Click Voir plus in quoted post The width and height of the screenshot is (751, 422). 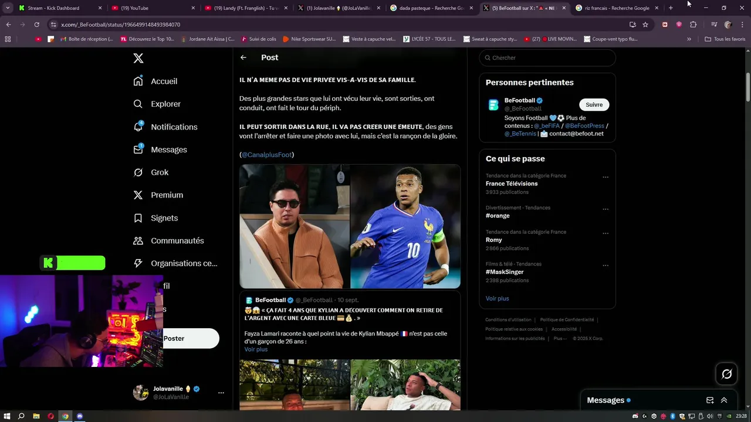256,349
